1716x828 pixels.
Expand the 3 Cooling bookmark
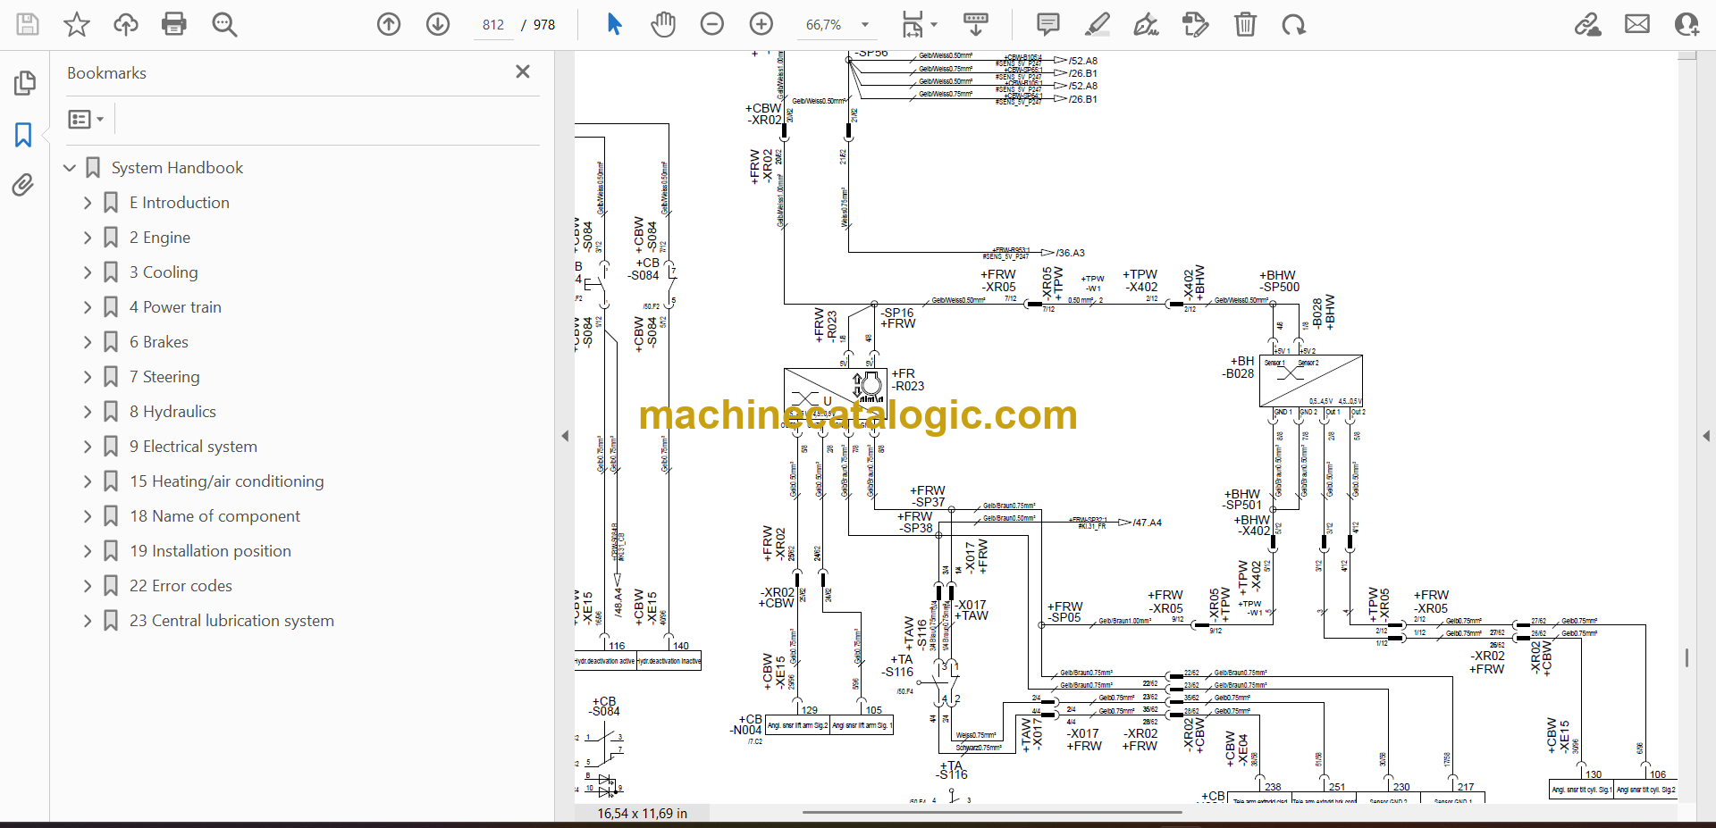pos(88,272)
